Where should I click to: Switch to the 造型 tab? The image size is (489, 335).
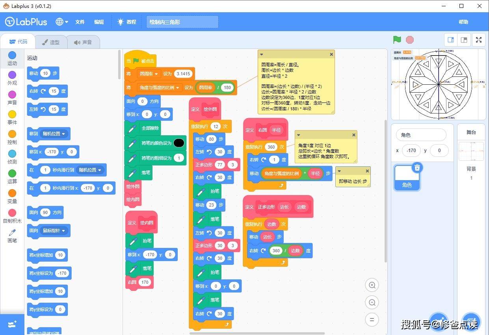[51, 42]
